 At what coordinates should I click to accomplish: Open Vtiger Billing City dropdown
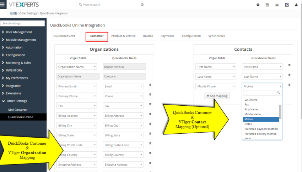point(76,126)
